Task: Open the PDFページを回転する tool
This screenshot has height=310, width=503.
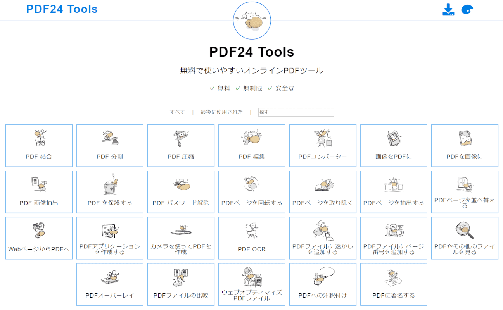Action: (x=252, y=192)
